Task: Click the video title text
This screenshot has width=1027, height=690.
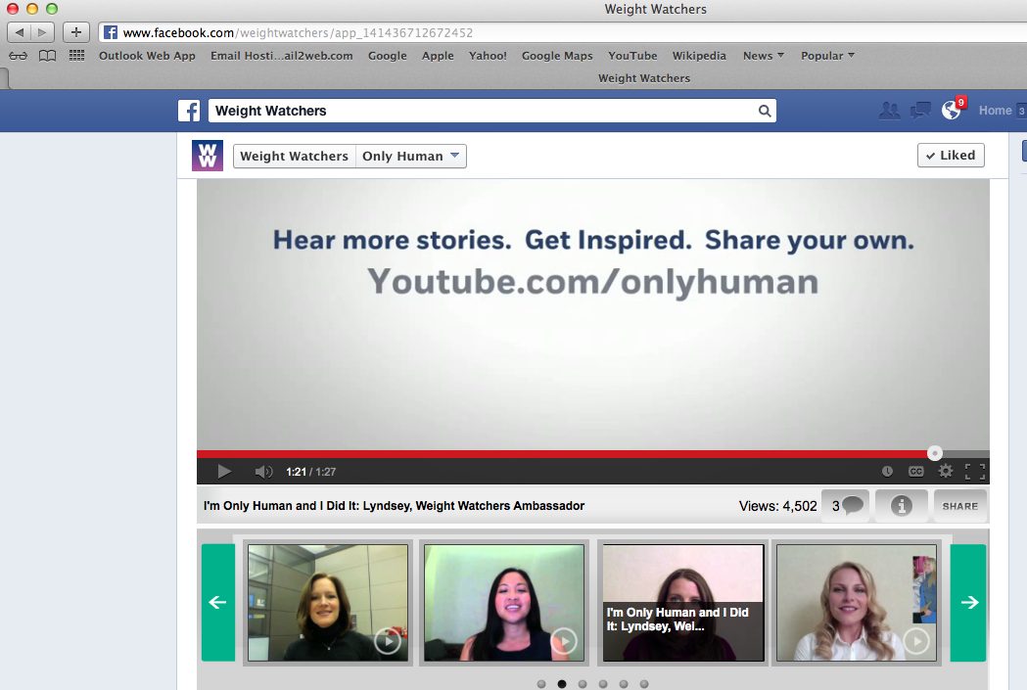Action: tap(394, 506)
